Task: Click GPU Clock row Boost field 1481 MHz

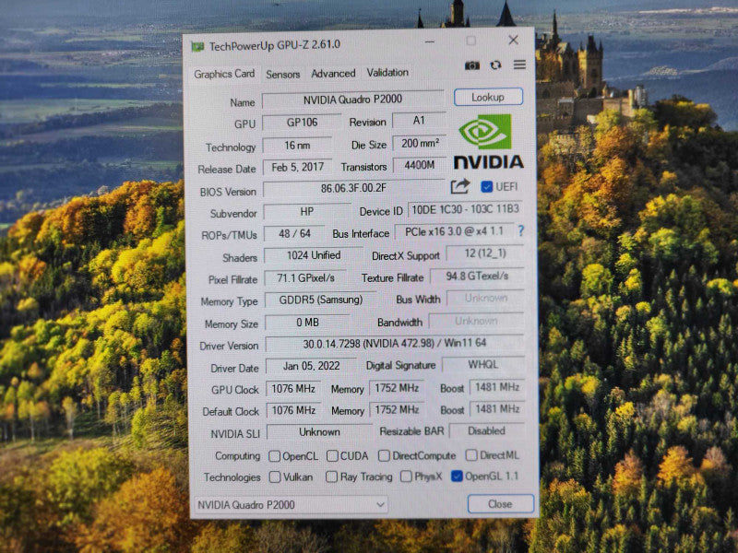Action: tap(497, 387)
